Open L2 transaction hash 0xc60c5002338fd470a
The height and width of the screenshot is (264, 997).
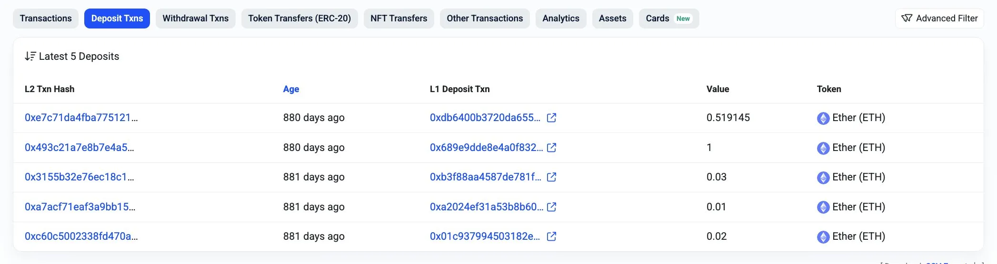(81, 236)
